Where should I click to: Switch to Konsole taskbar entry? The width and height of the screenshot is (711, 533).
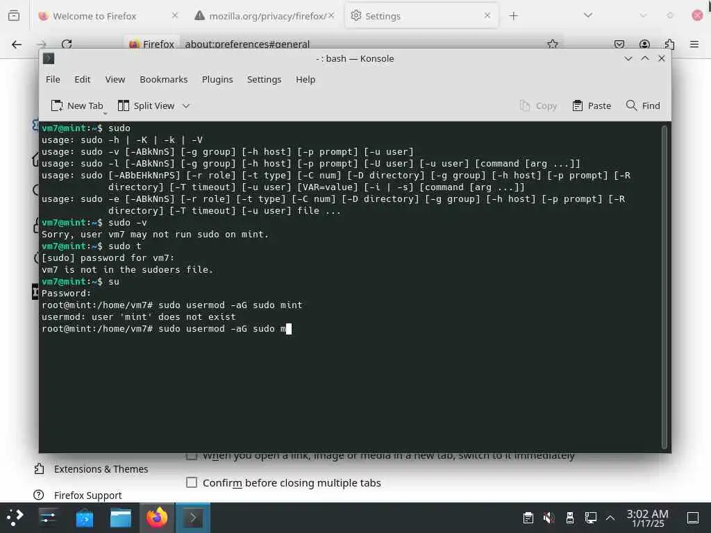[193, 518]
